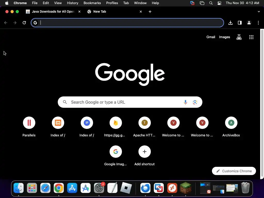
Task: Open Control Center in menu bar
Action: coord(219,3)
